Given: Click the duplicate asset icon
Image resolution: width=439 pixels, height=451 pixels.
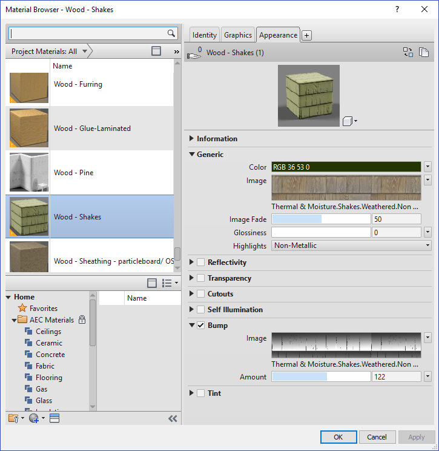Looking at the screenshot, I should [424, 53].
